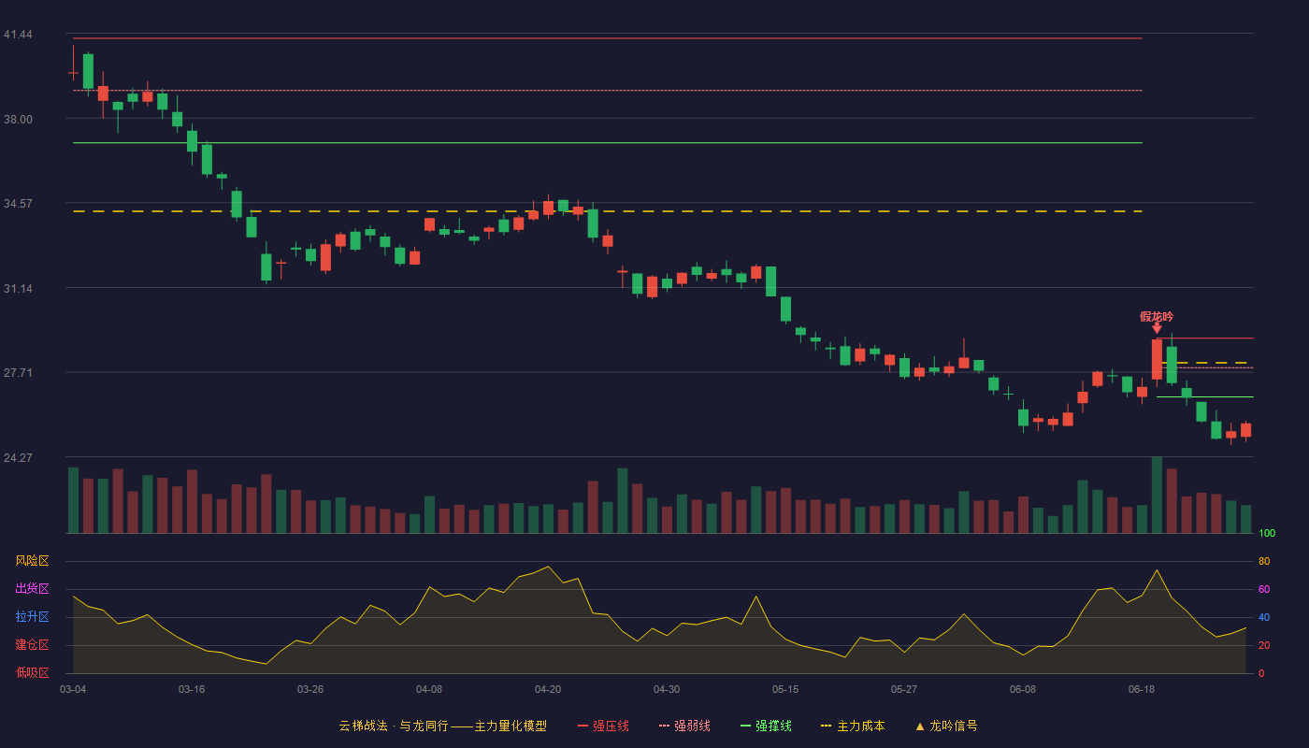Click the green 100 indicator axis label
This screenshot has width=1309, height=748.
1267,534
